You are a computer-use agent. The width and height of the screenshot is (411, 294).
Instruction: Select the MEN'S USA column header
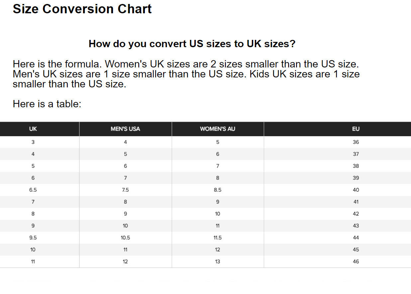click(125, 129)
